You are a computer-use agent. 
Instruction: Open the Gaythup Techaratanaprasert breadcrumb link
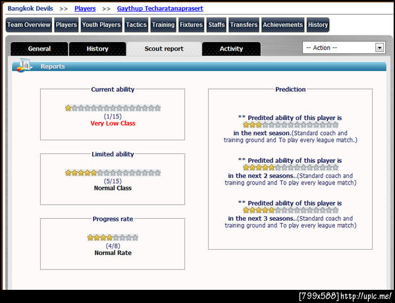point(160,9)
